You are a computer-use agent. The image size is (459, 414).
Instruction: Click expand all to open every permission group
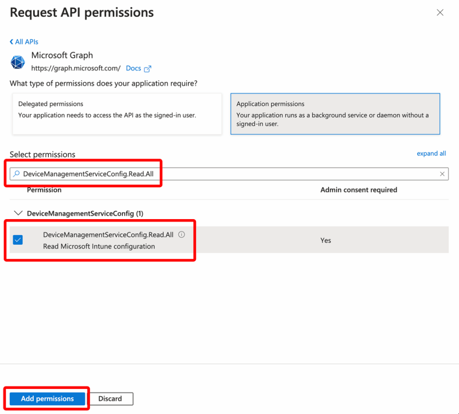(x=431, y=153)
